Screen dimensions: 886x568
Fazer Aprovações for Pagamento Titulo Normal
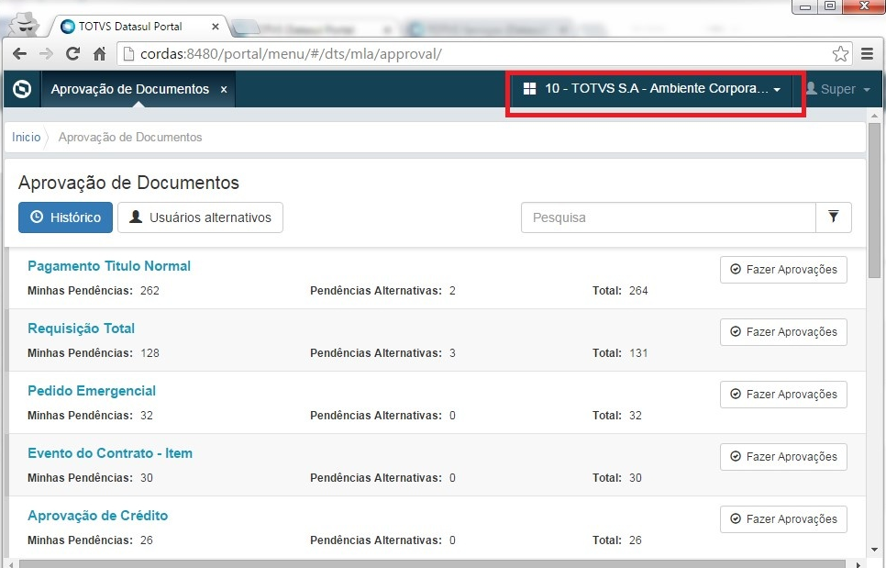783,270
